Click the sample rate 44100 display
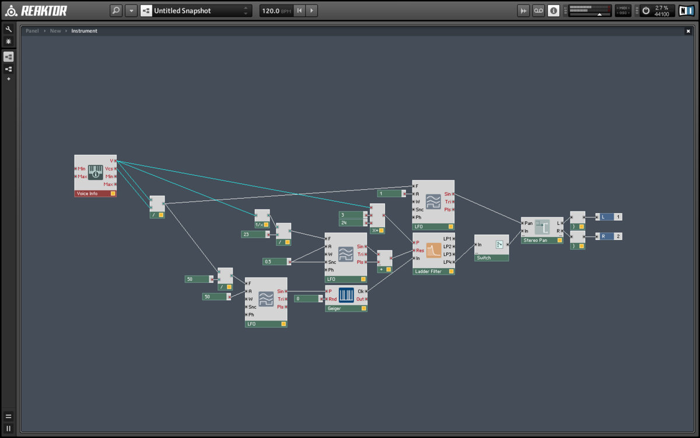Image resolution: width=700 pixels, height=438 pixels. click(661, 14)
